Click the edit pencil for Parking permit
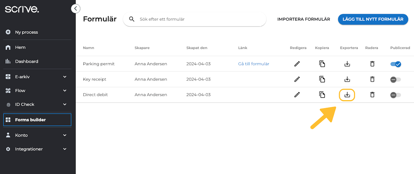 pos(297,64)
